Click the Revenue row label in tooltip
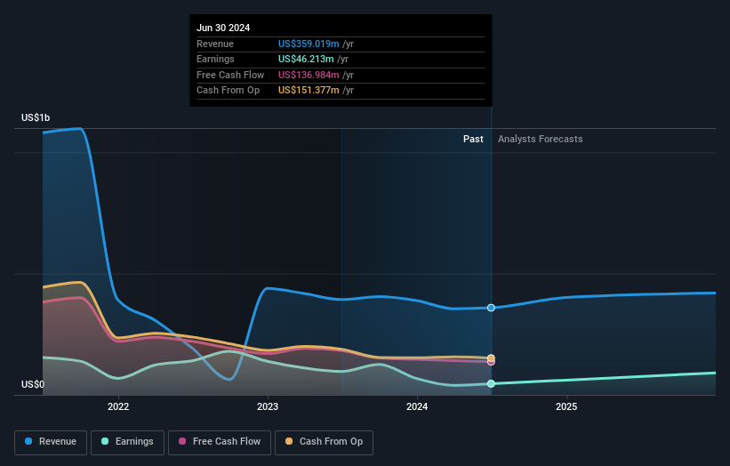 click(215, 44)
